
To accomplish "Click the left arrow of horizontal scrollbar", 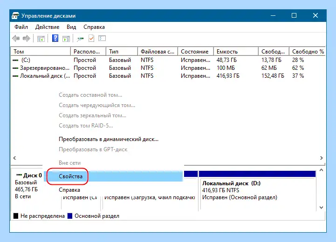I will 14,158.
